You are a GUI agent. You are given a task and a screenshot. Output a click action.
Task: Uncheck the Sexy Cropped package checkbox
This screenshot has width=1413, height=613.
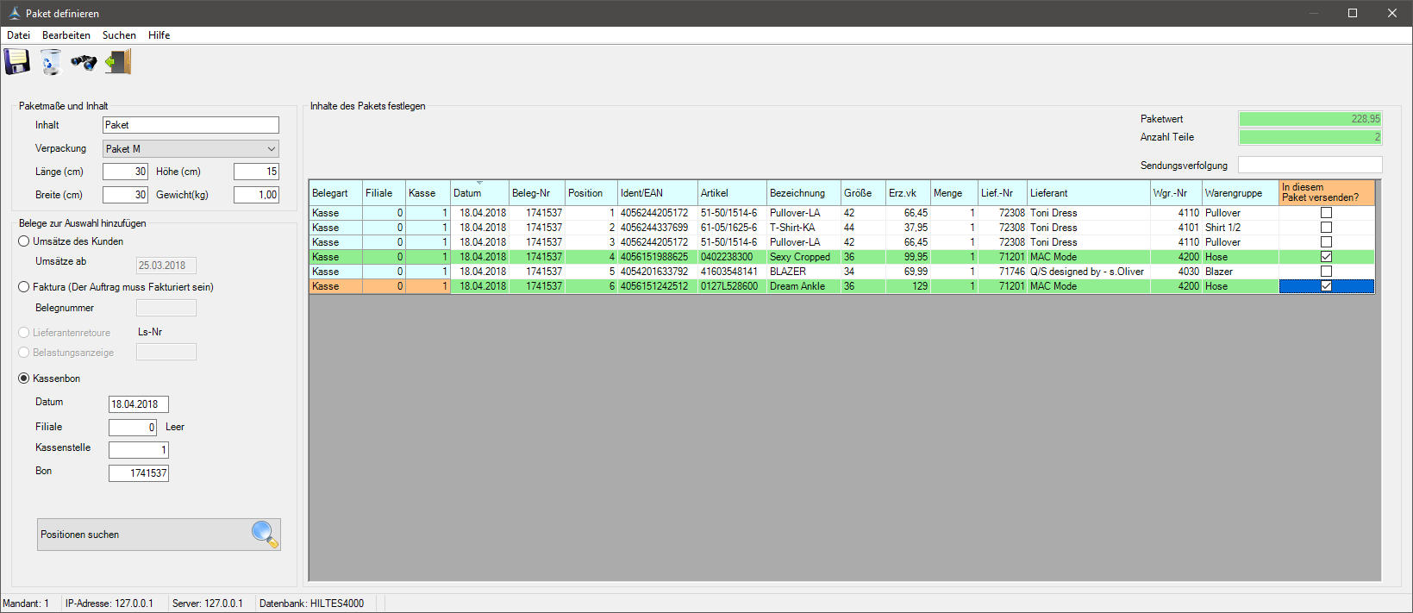tap(1326, 257)
